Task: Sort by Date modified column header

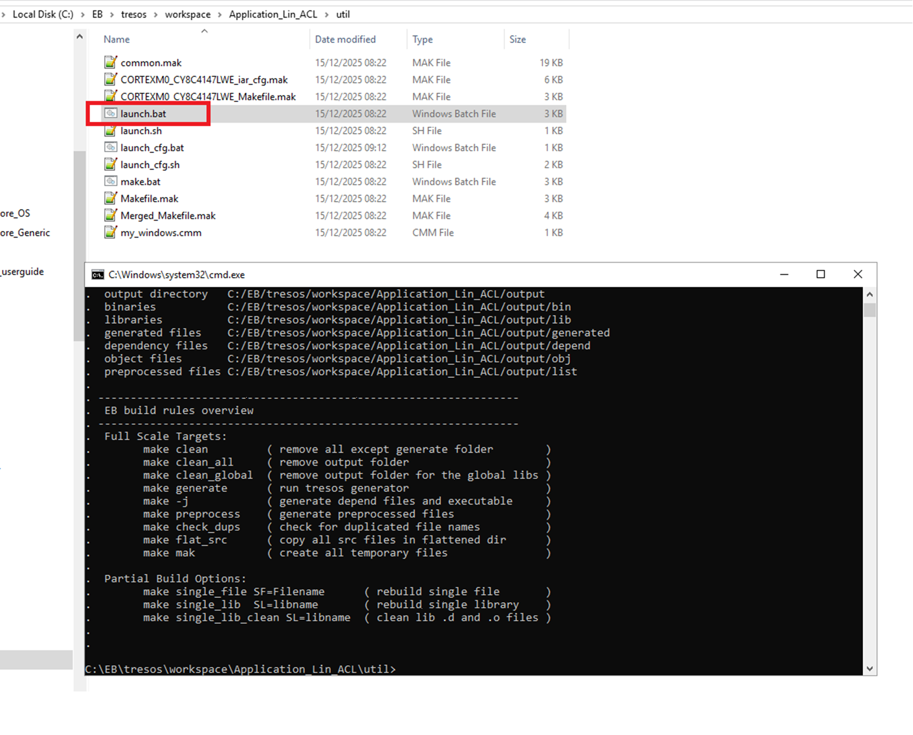Action: (x=345, y=39)
